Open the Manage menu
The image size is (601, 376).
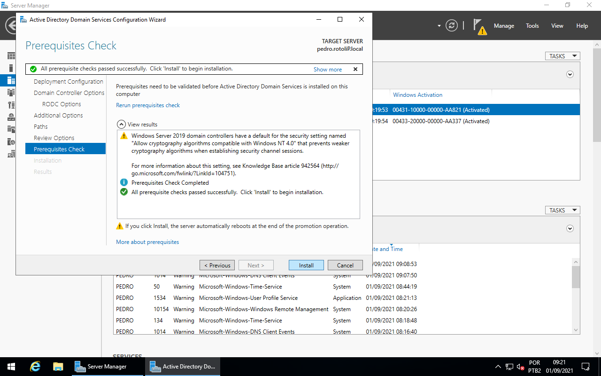[504, 26]
